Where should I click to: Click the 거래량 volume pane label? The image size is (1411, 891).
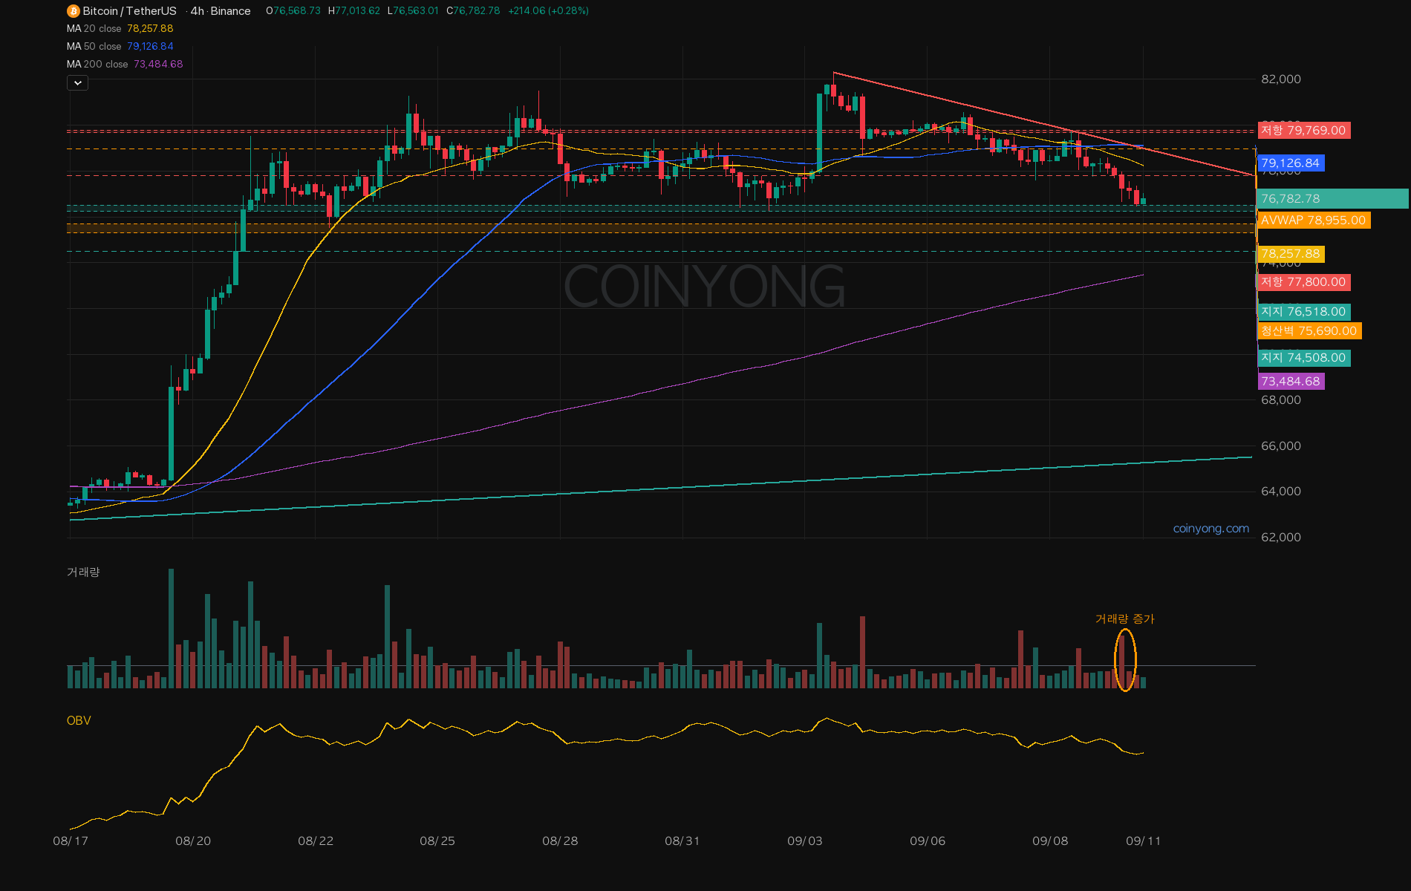point(83,572)
